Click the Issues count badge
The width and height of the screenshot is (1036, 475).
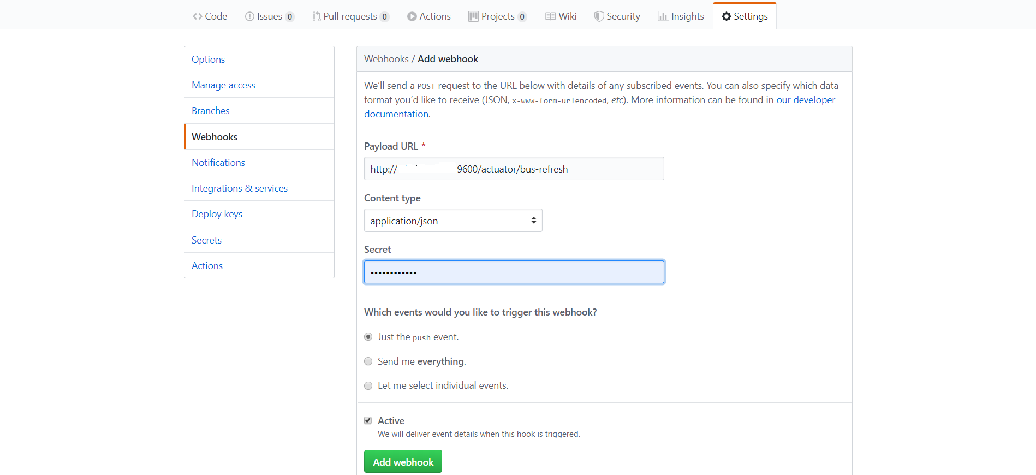point(290,17)
